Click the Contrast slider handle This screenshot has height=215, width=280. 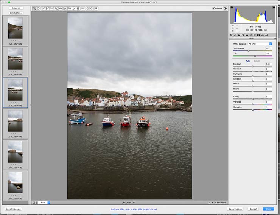[x=253, y=71]
